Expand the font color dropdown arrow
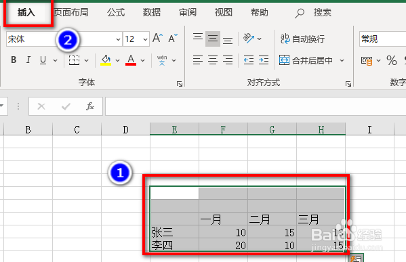Image resolution: width=406 pixels, height=262 pixels. point(142,60)
